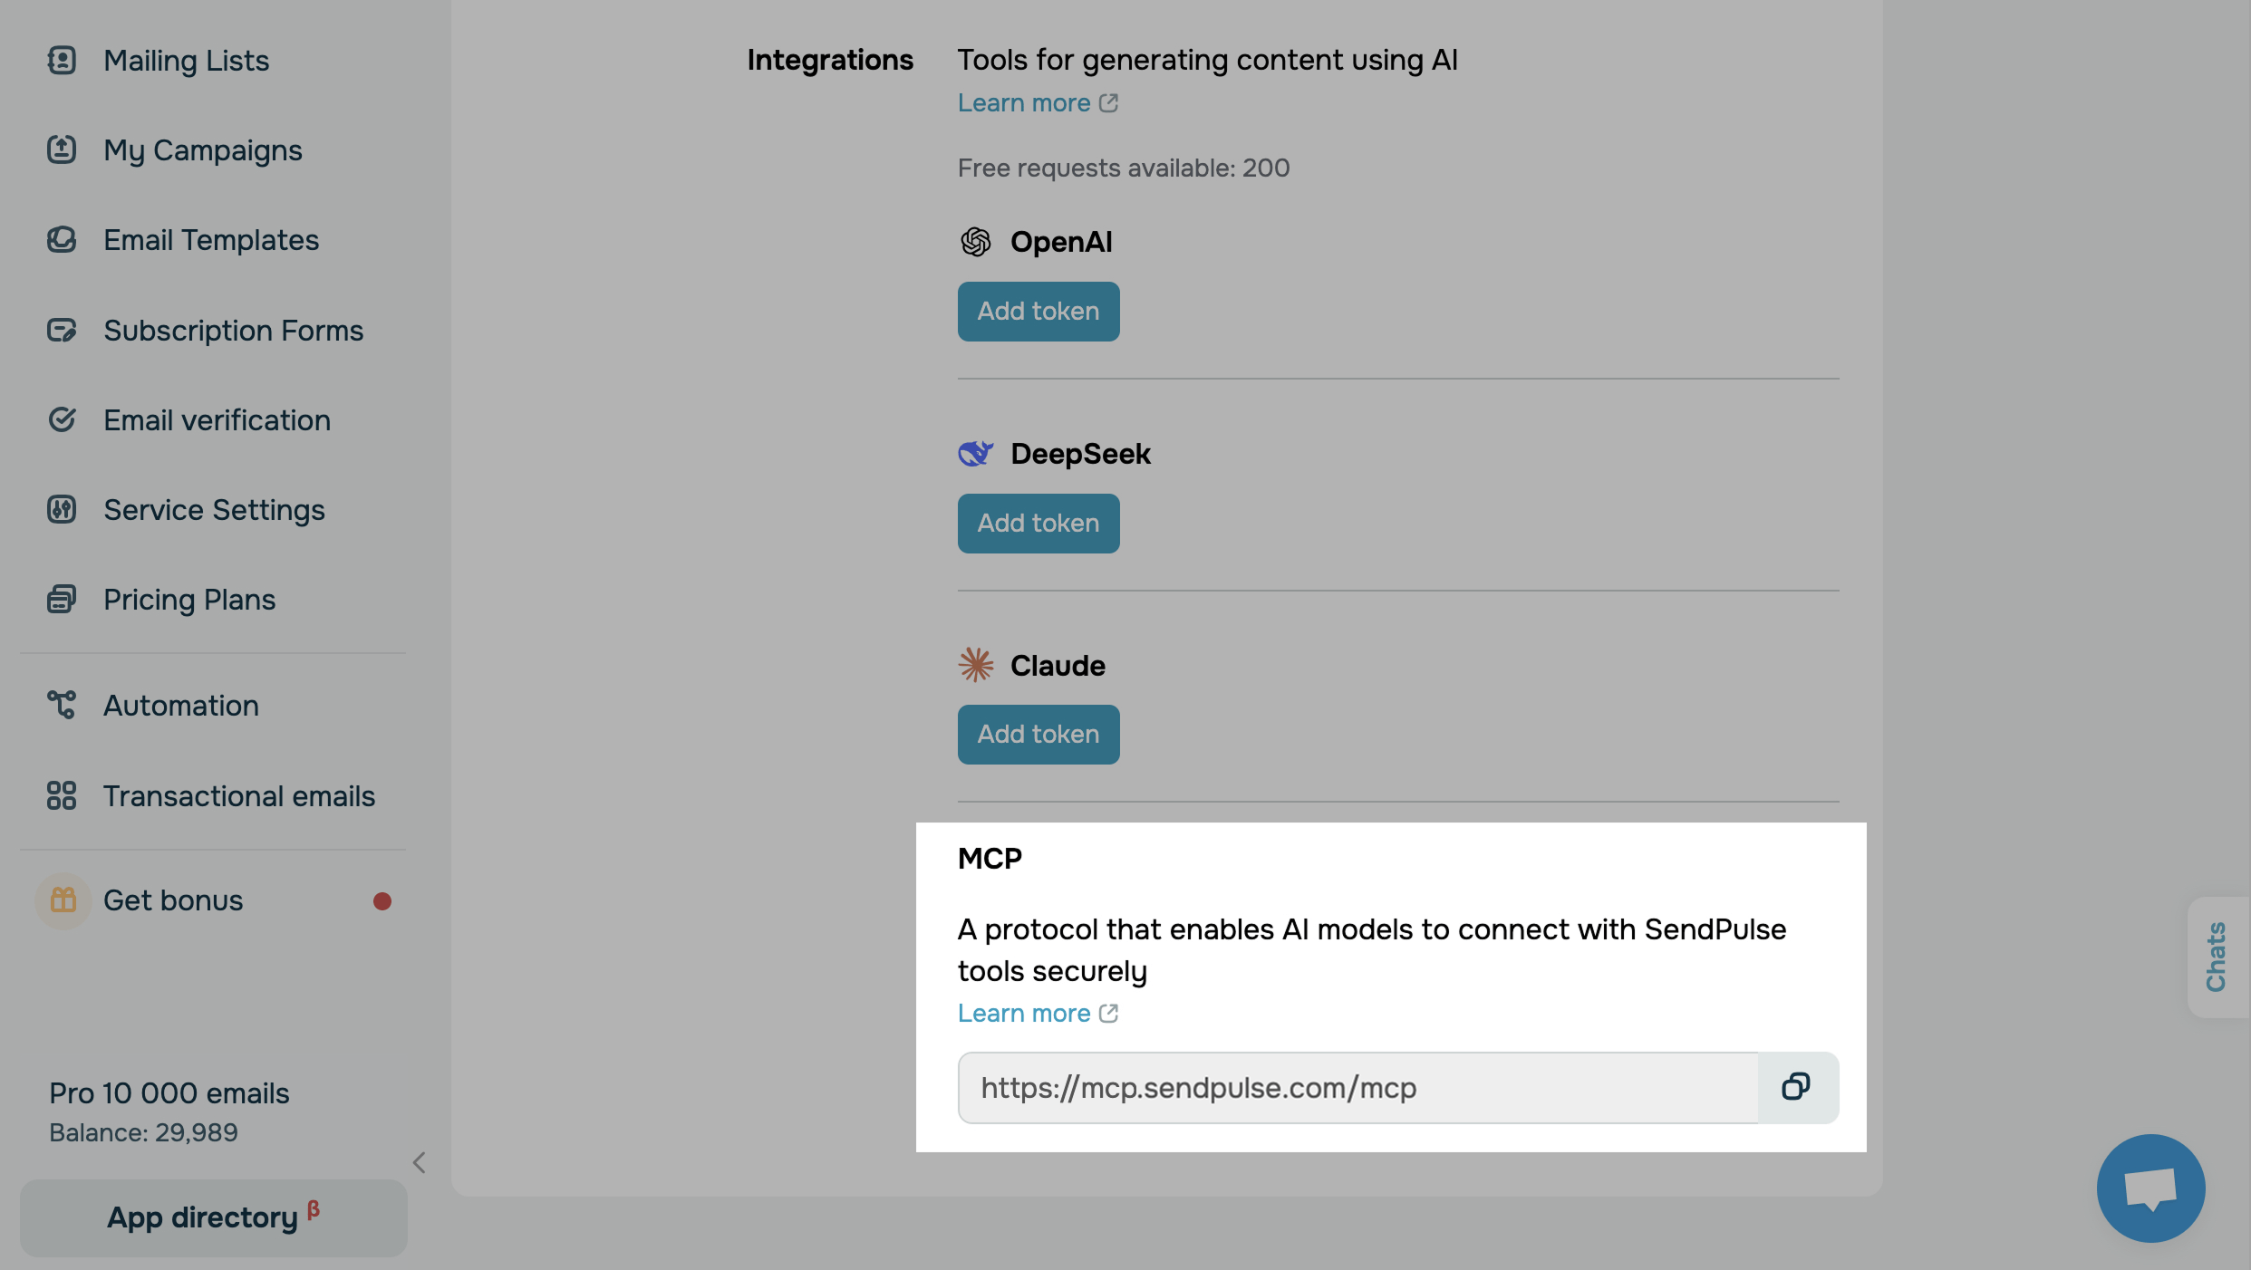
Task: Collapse the left sidebar with the chevron
Action: point(419,1163)
